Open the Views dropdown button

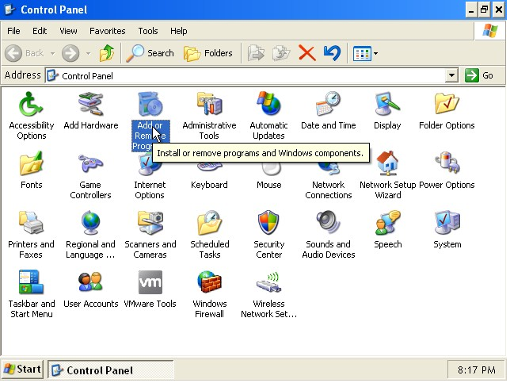[366, 53]
